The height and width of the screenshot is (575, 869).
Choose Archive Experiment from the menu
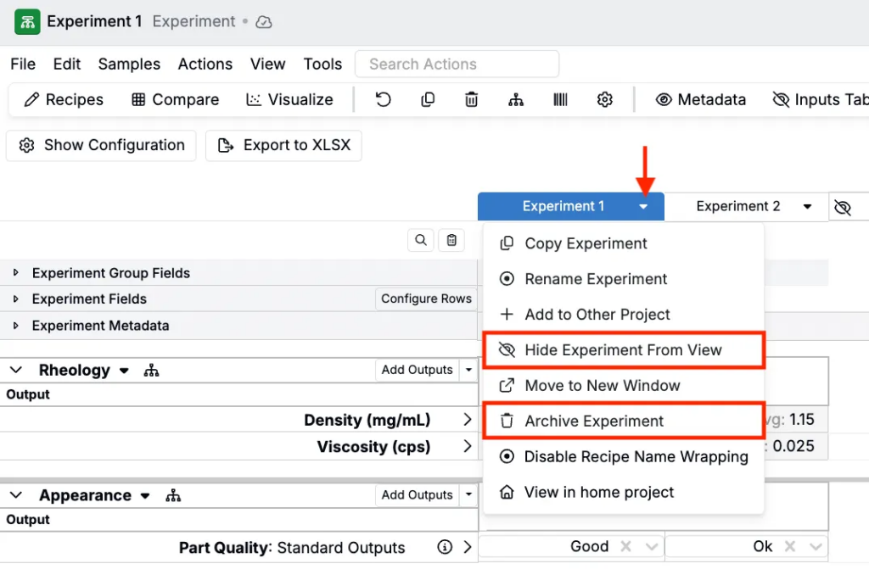pos(594,421)
